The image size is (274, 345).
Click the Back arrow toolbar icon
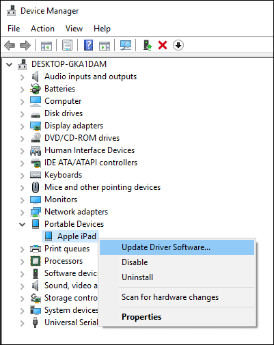(10, 45)
